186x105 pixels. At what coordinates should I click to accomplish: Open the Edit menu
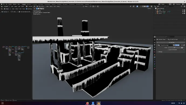pos(6,4)
